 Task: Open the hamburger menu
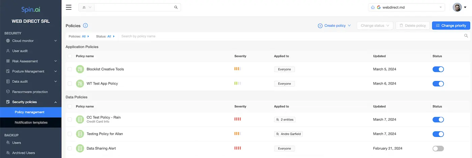[x=69, y=7]
